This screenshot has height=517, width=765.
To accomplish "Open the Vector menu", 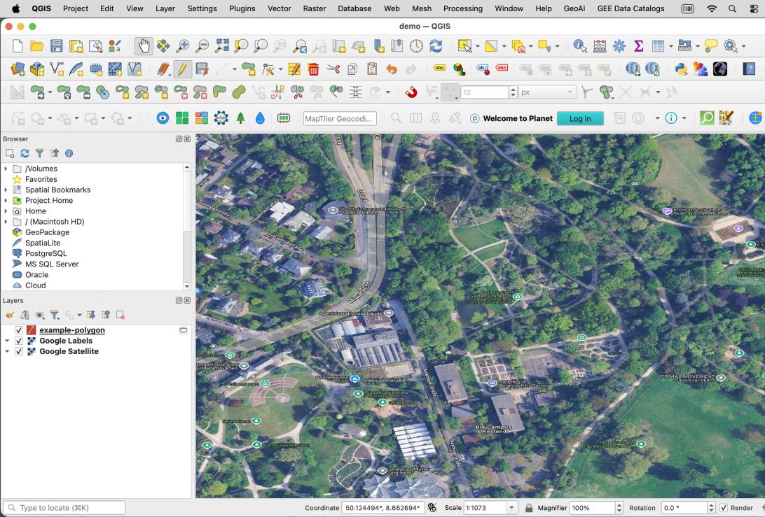I will [x=279, y=8].
